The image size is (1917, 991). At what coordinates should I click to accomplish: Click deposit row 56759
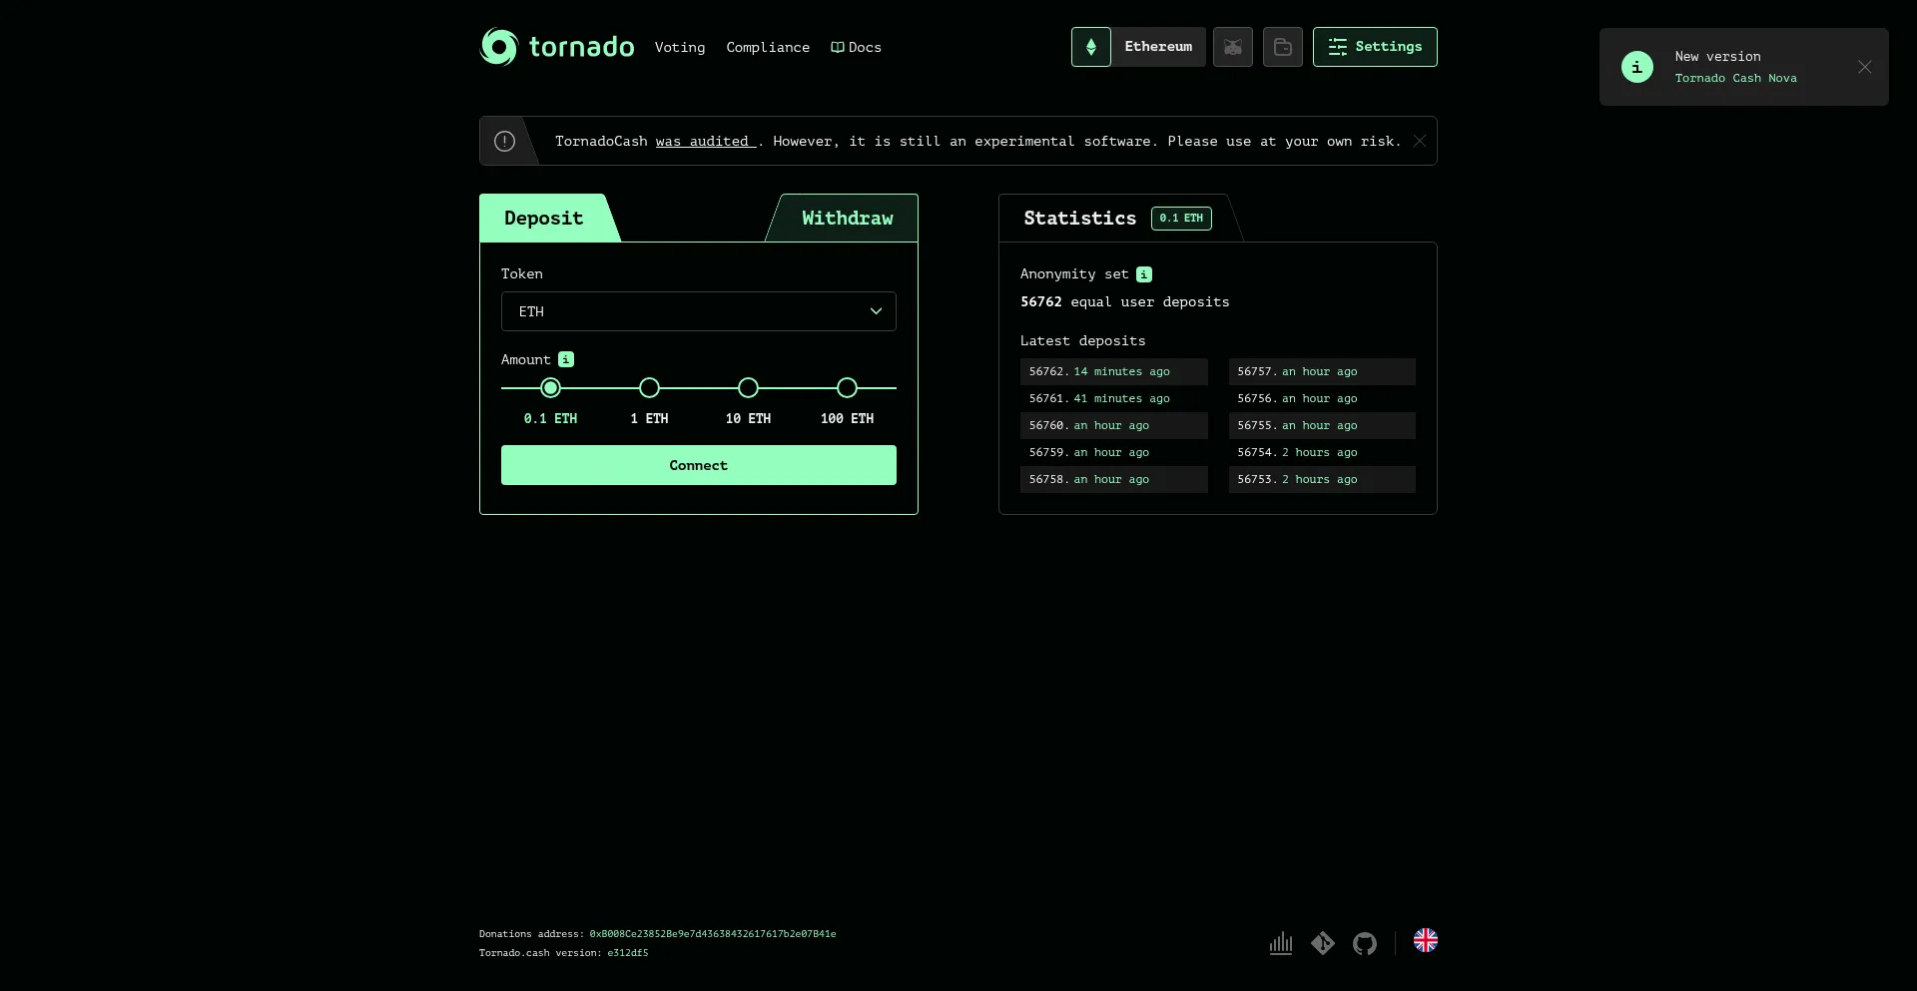(x=1114, y=452)
